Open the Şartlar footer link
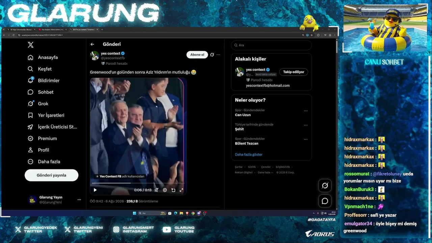Image resolution: width=432 pixels, height=243 pixels. point(239,167)
